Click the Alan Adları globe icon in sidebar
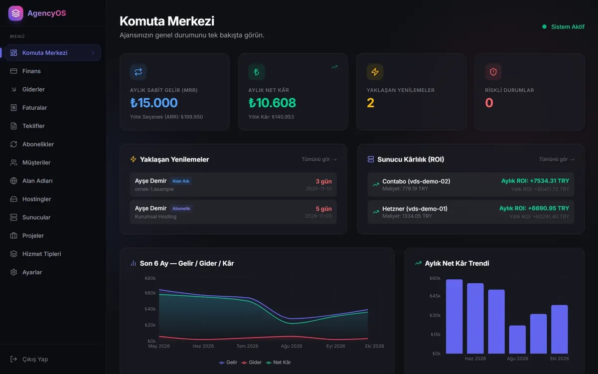This screenshot has height=374, width=598. coord(14,181)
